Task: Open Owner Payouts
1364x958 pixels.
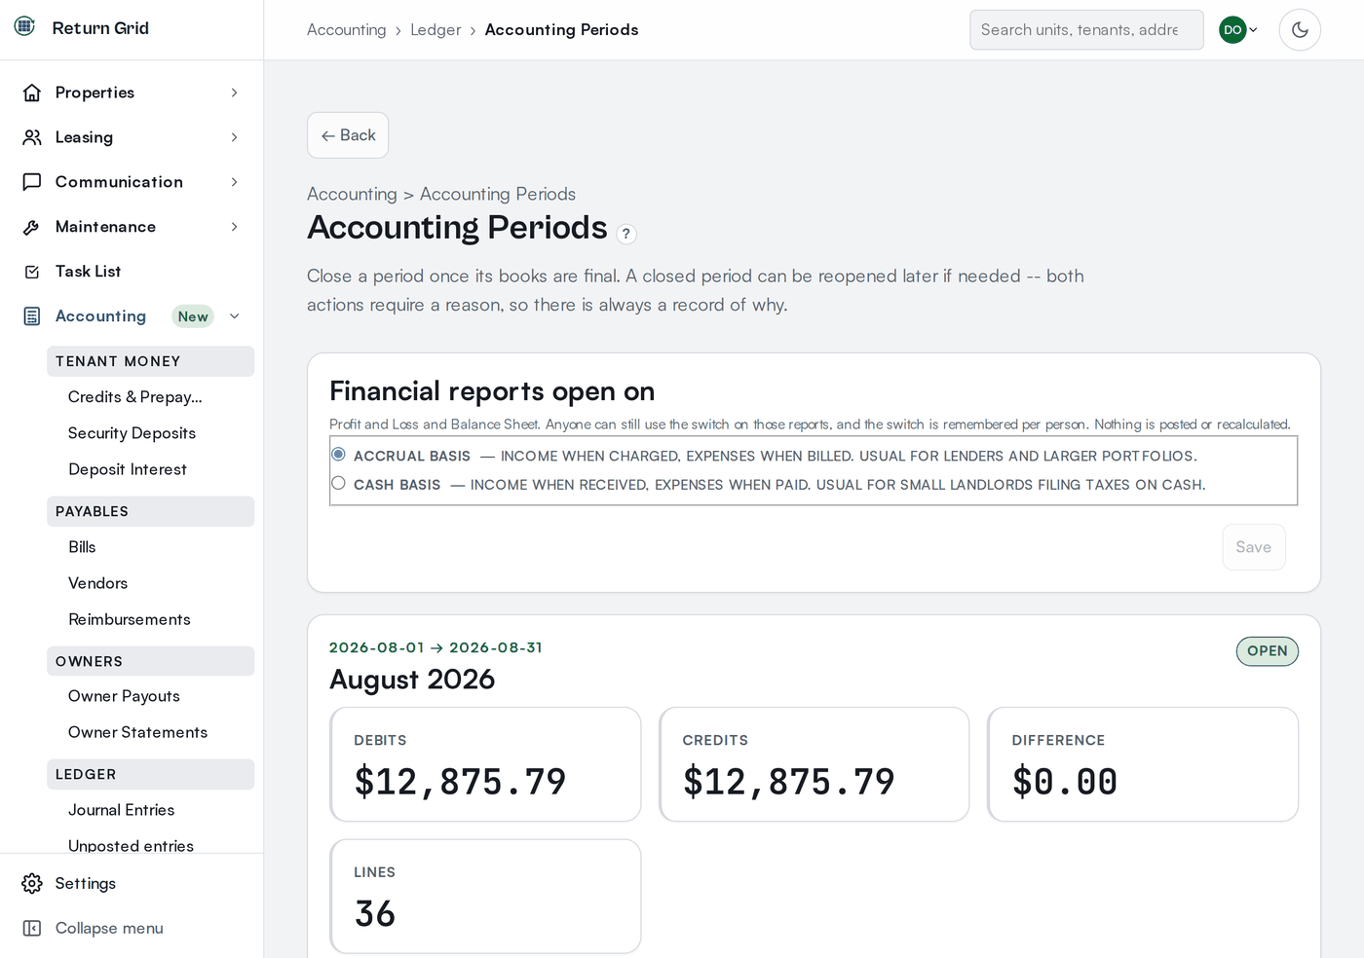Action: point(124,696)
